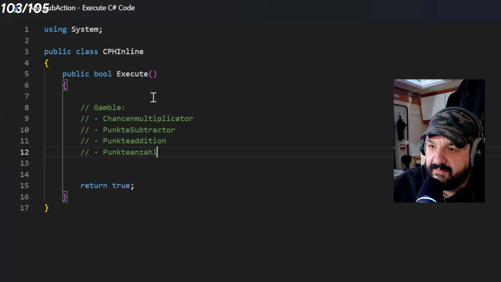Screen dimensions: 501x282
Task: Click the 'public class' keywords on line 3
Action: point(71,52)
